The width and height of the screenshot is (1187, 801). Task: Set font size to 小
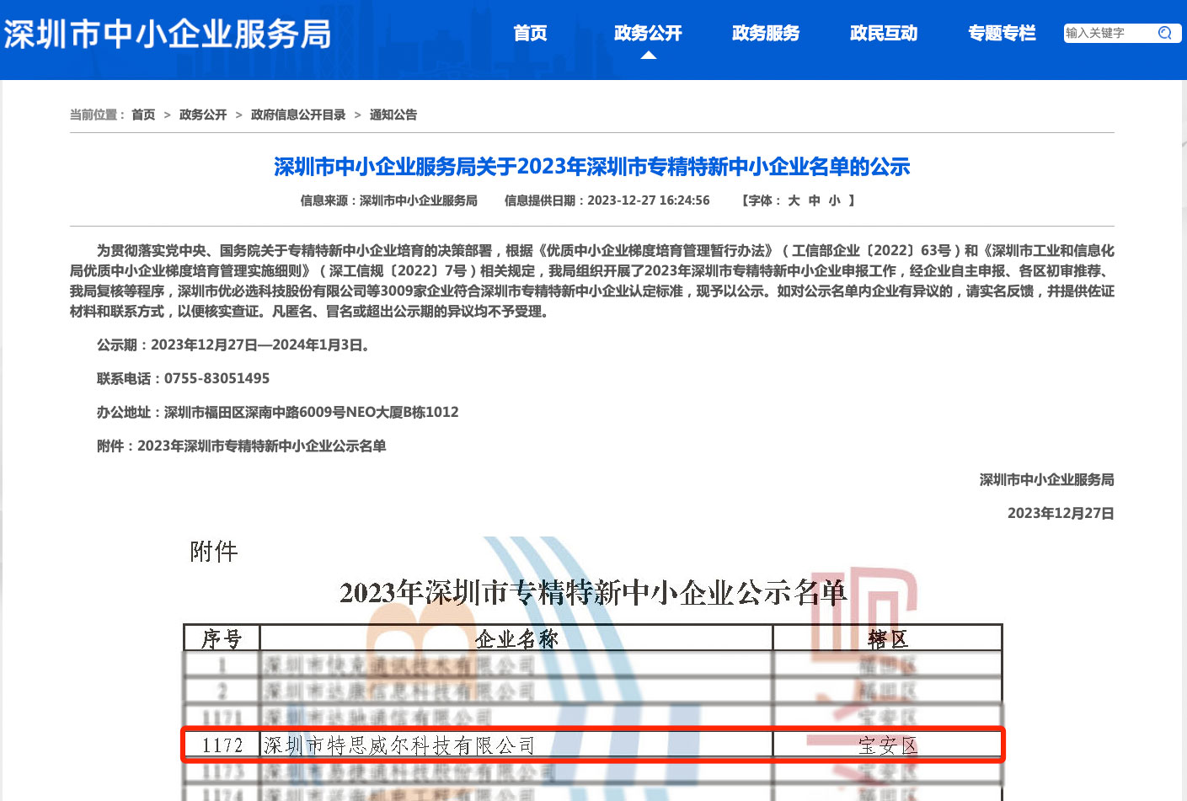834,200
